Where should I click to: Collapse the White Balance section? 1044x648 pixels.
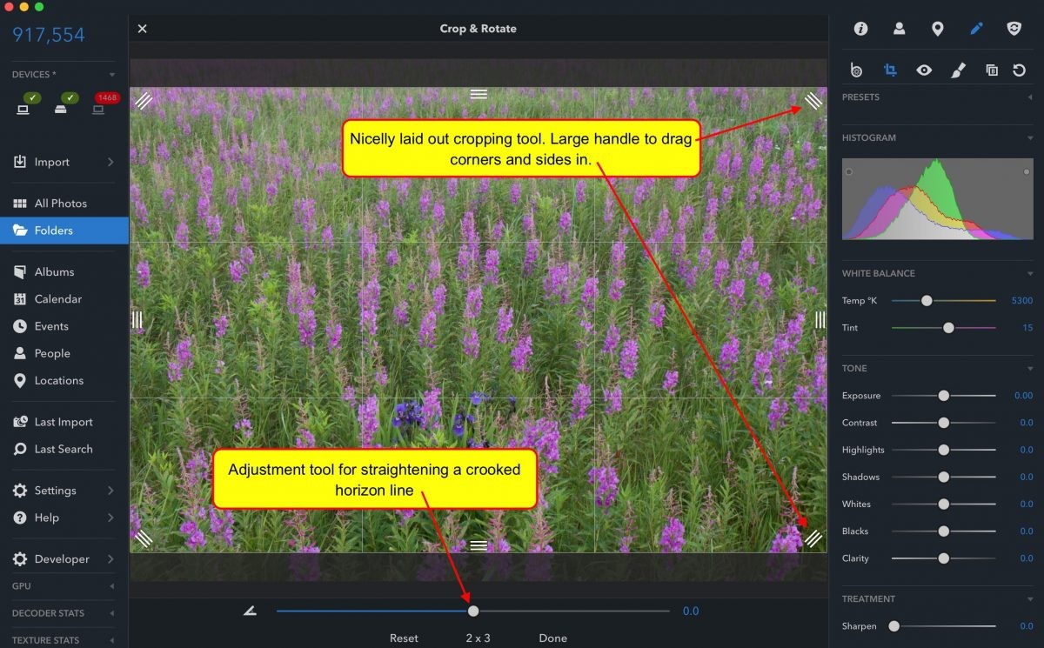(1030, 273)
